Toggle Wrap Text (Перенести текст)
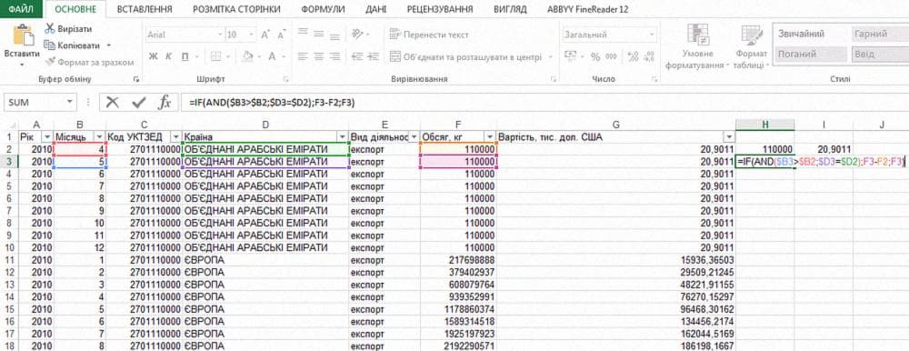909x351 pixels. coord(429,35)
